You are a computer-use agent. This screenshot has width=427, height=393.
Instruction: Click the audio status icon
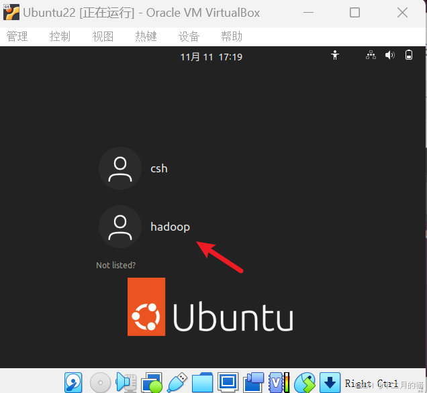point(126,382)
